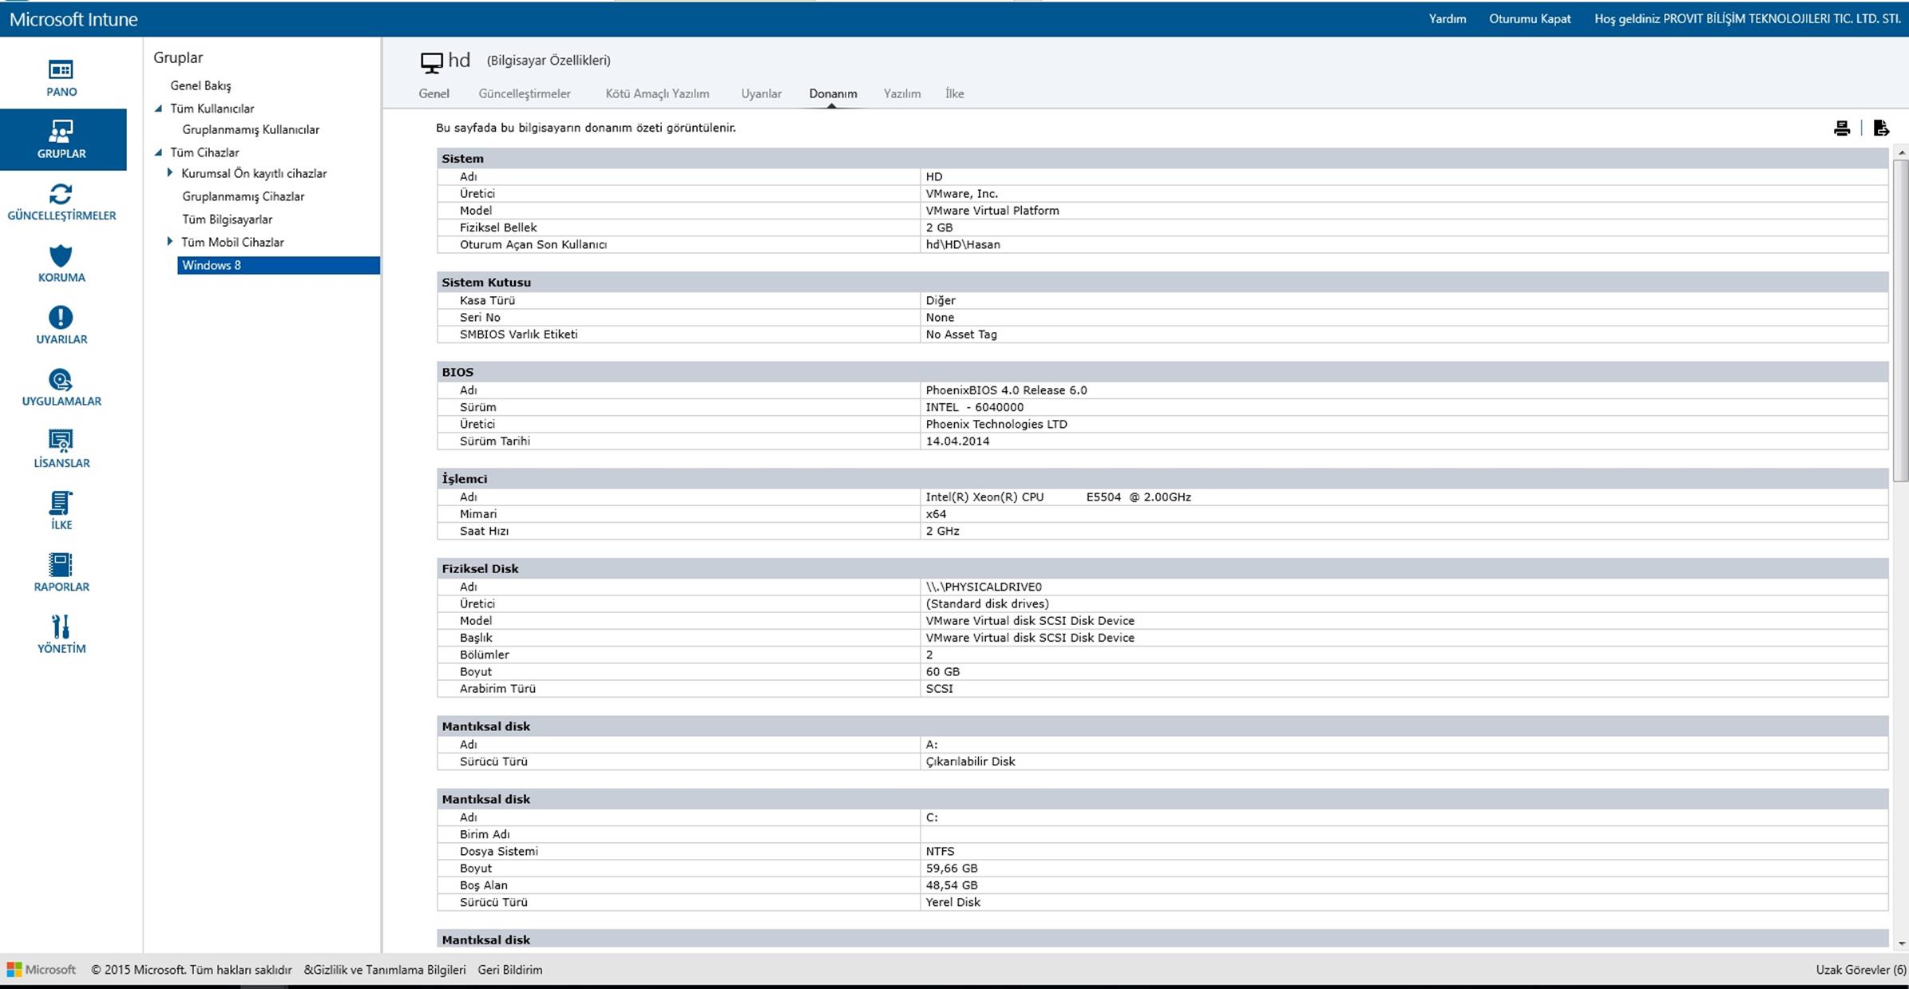Click the 48,54 GB free space value
The height and width of the screenshot is (989, 1909).
952,885
